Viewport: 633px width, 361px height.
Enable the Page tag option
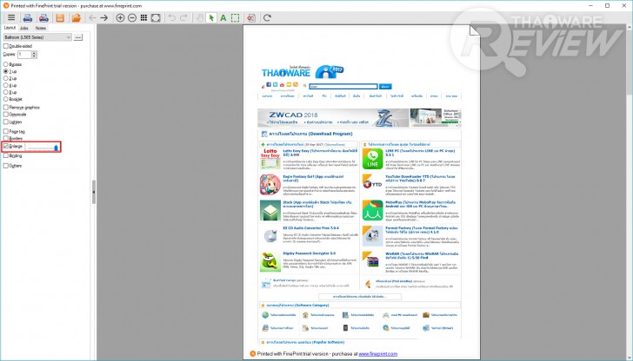(x=5, y=131)
